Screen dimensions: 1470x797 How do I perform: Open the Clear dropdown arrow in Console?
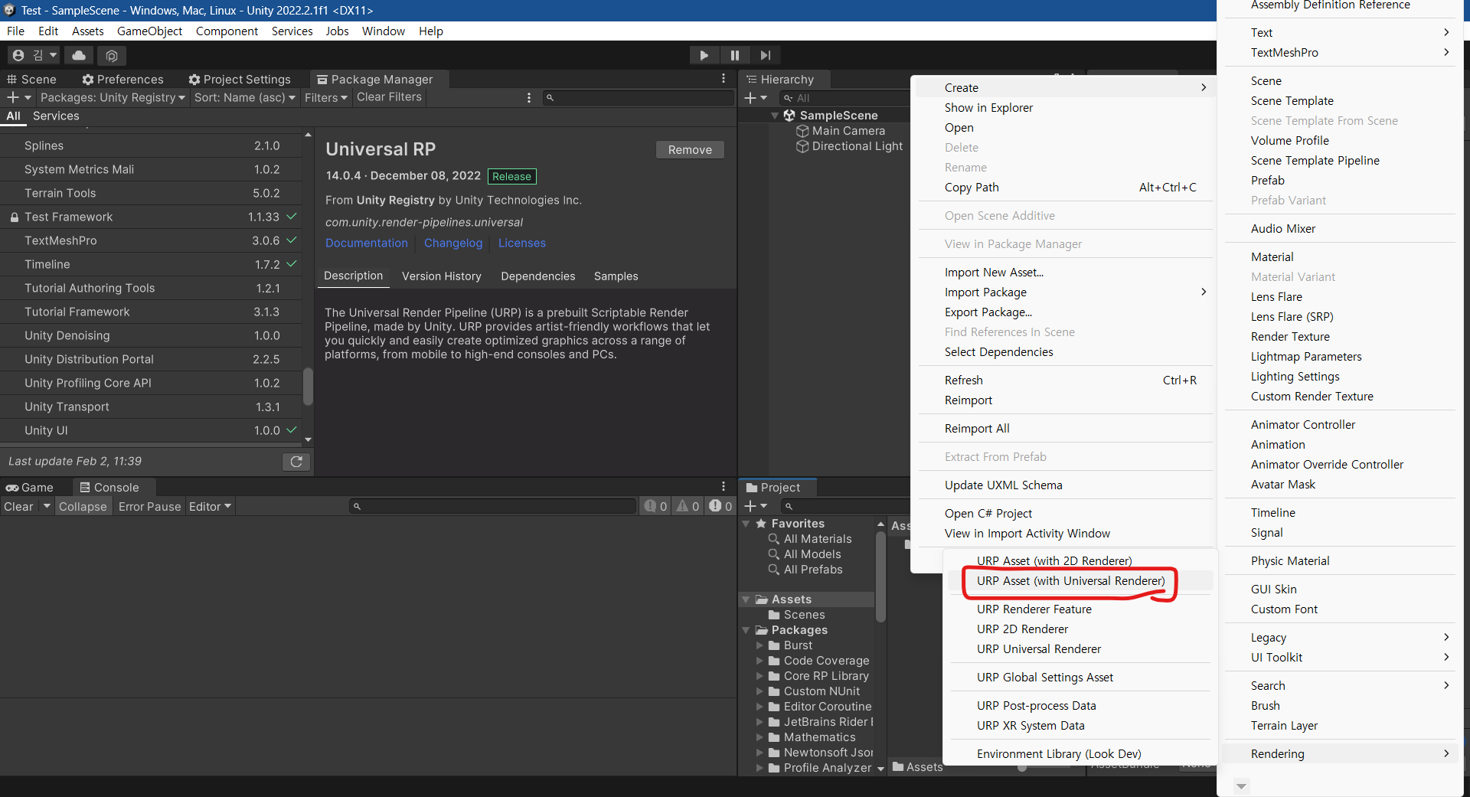47,506
